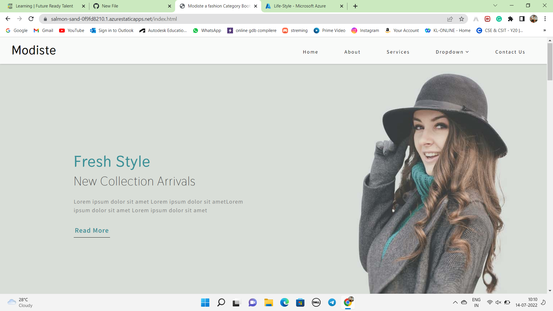Open the Windows Start menu
The image size is (553, 311).
pyautogui.click(x=205, y=302)
